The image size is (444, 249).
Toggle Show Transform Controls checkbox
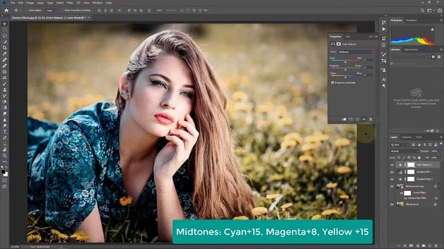point(63,10)
